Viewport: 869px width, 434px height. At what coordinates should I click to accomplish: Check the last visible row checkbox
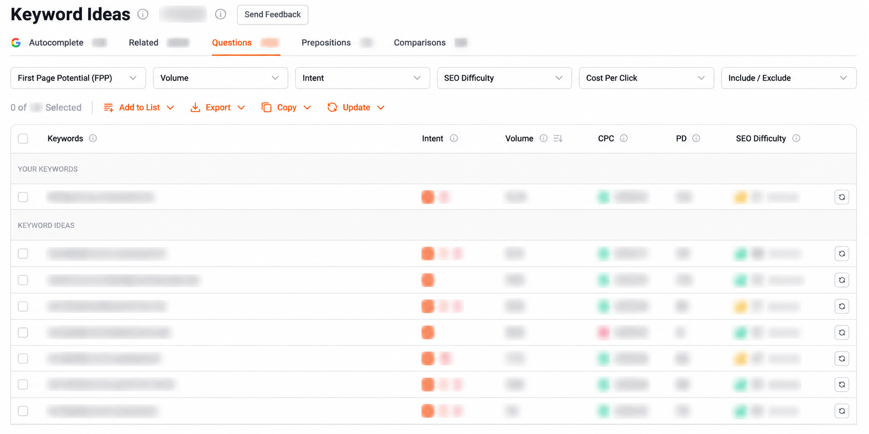(x=23, y=411)
